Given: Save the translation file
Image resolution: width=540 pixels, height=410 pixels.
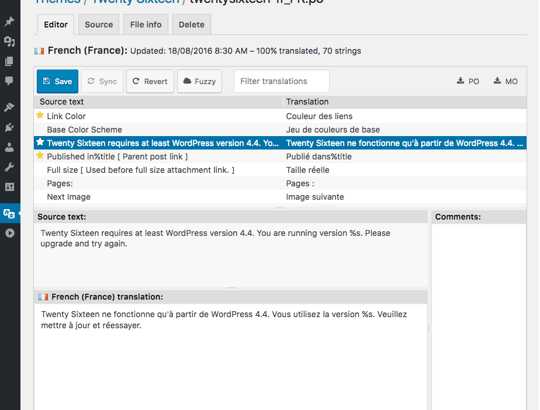Looking at the screenshot, I should [57, 81].
